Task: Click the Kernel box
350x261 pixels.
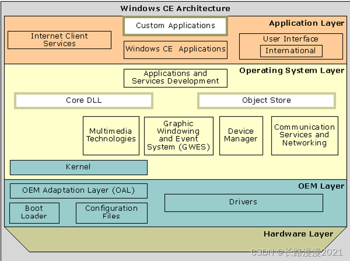Action: [79, 167]
